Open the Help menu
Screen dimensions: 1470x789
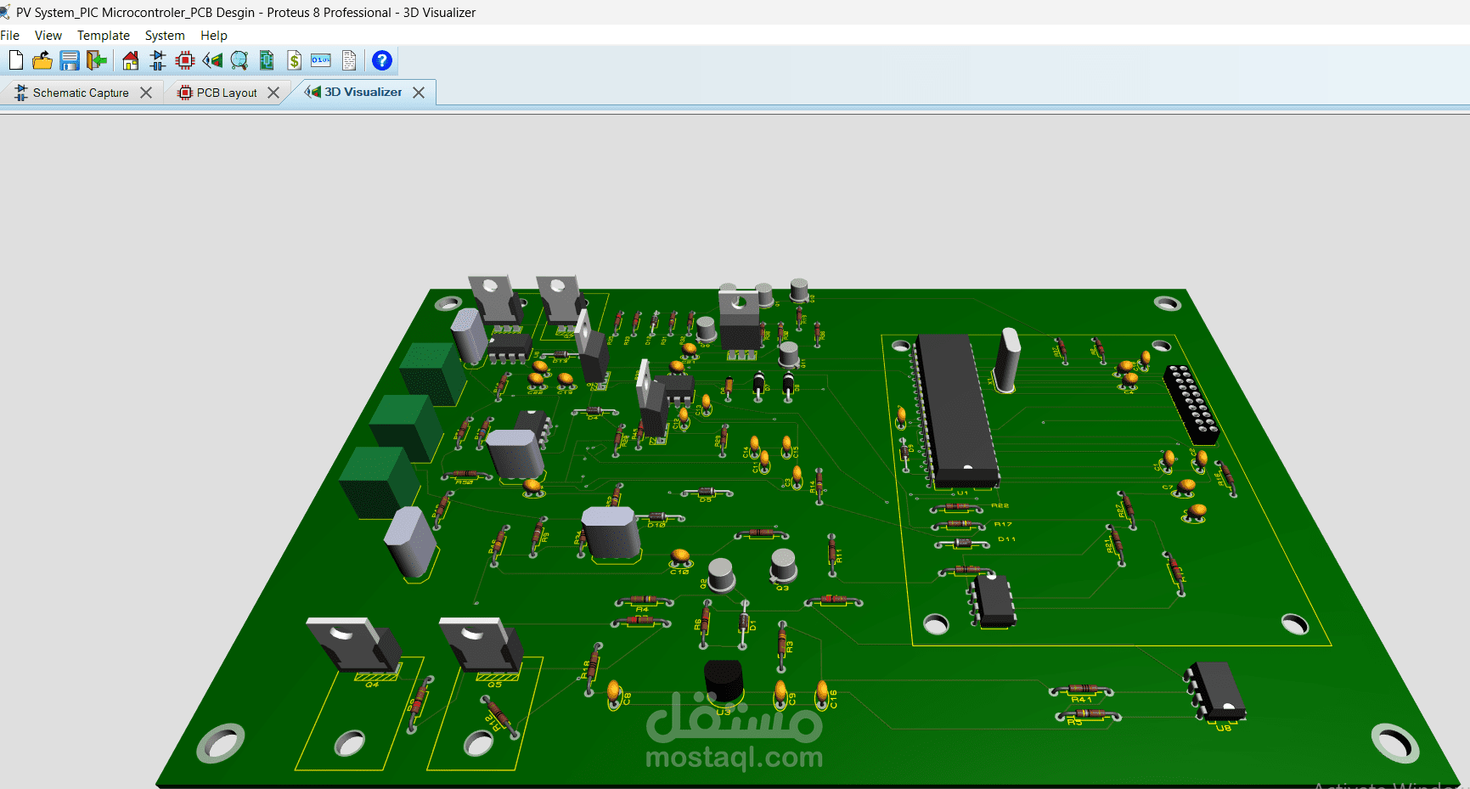[214, 36]
